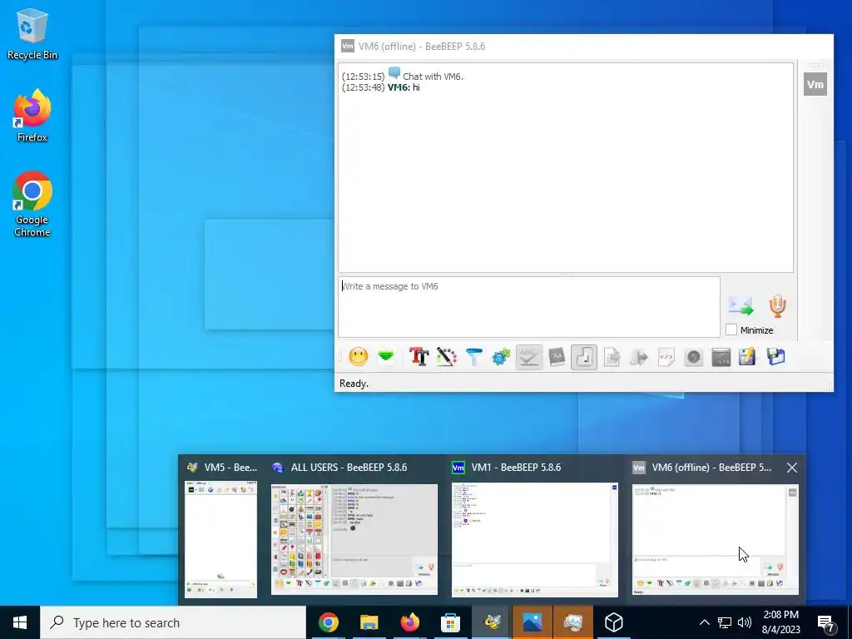852x639 pixels.
Task: Click the grey round disc toolbar icon
Action: pos(694,357)
